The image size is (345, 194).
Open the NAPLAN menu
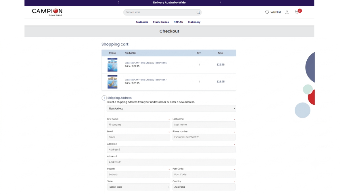coord(178,22)
